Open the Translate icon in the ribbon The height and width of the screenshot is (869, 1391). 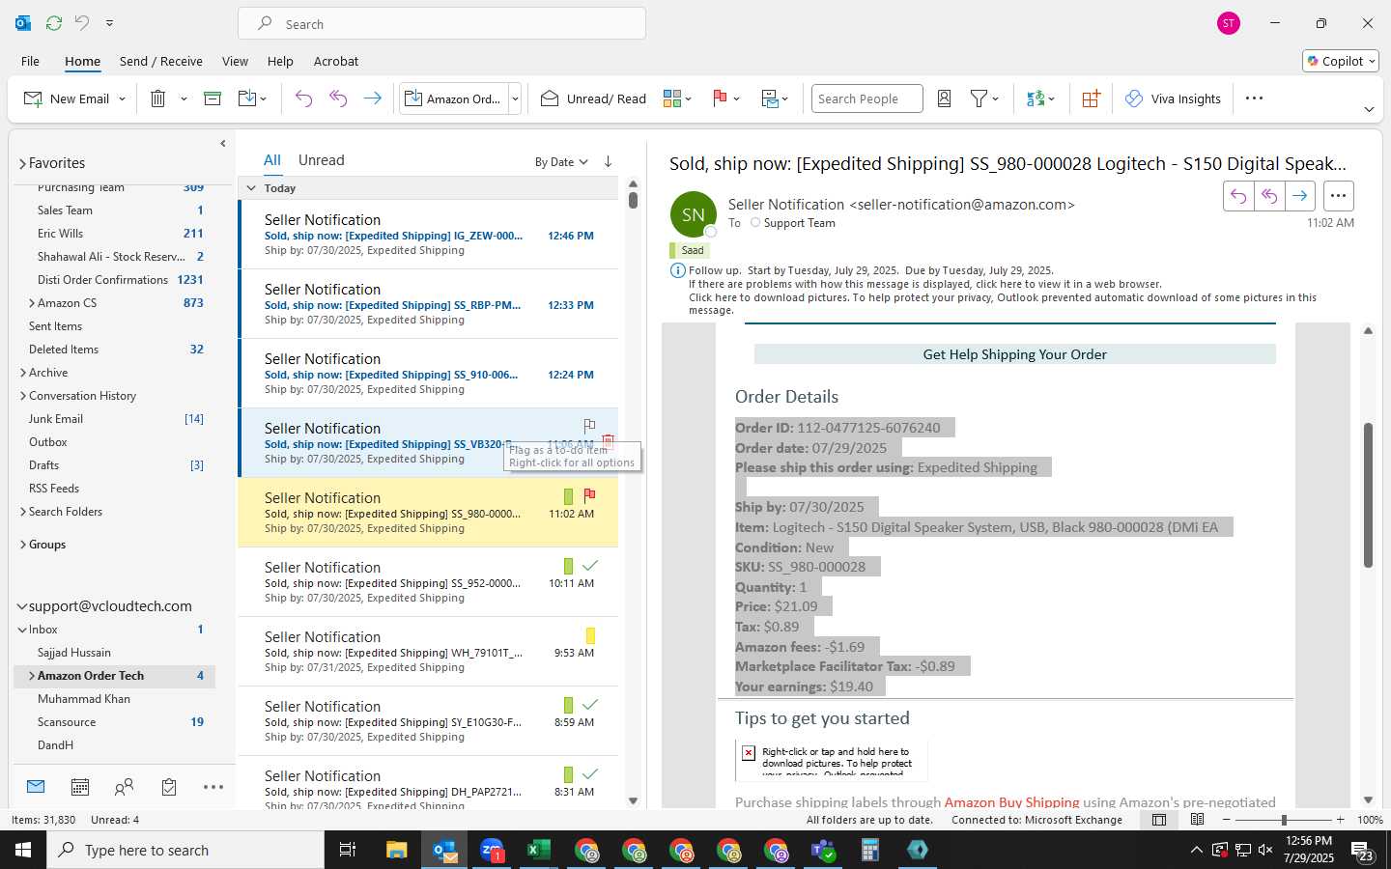(x=1036, y=98)
